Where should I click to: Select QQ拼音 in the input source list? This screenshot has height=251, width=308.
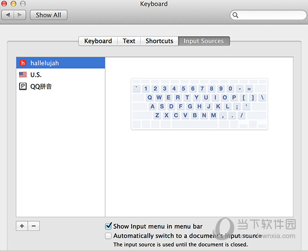point(61,86)
